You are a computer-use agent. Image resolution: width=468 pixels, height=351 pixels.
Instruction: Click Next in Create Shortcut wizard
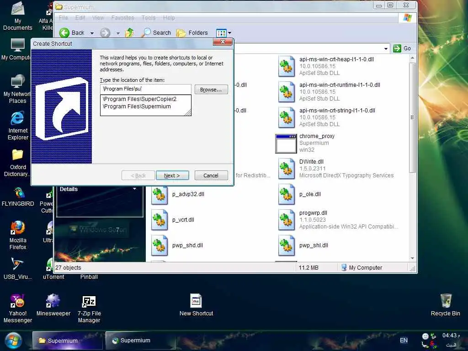[x=172, y=175]
